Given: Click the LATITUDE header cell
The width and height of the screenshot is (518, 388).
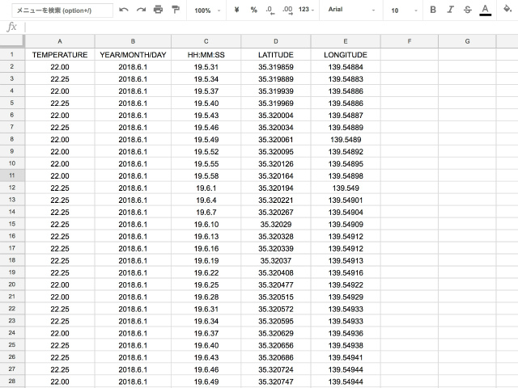Looking at the screenshot, I should [276, 54].
